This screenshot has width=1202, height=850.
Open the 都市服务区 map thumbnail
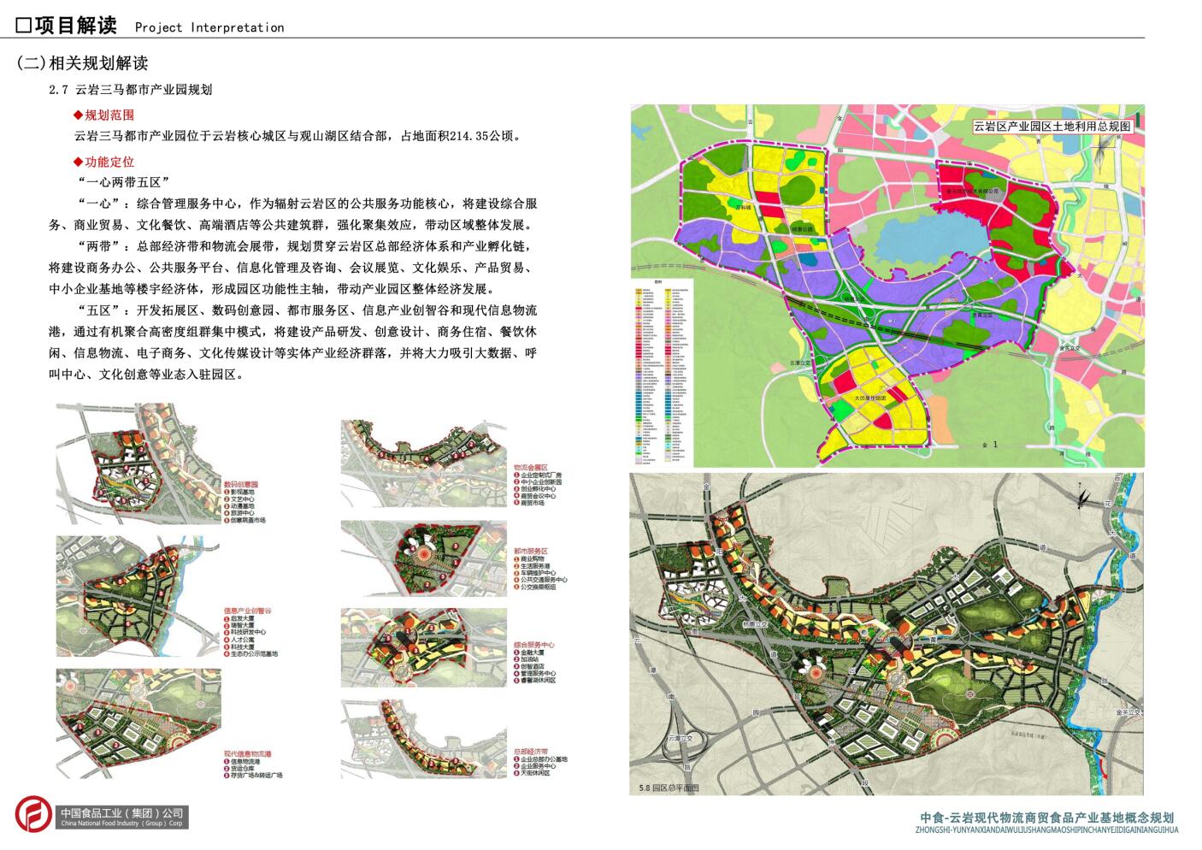click(x=423, y=559)
